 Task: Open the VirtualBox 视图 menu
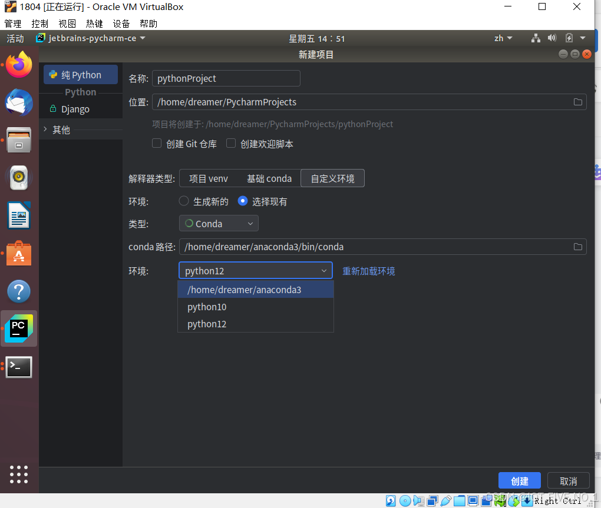click(67, 24)
